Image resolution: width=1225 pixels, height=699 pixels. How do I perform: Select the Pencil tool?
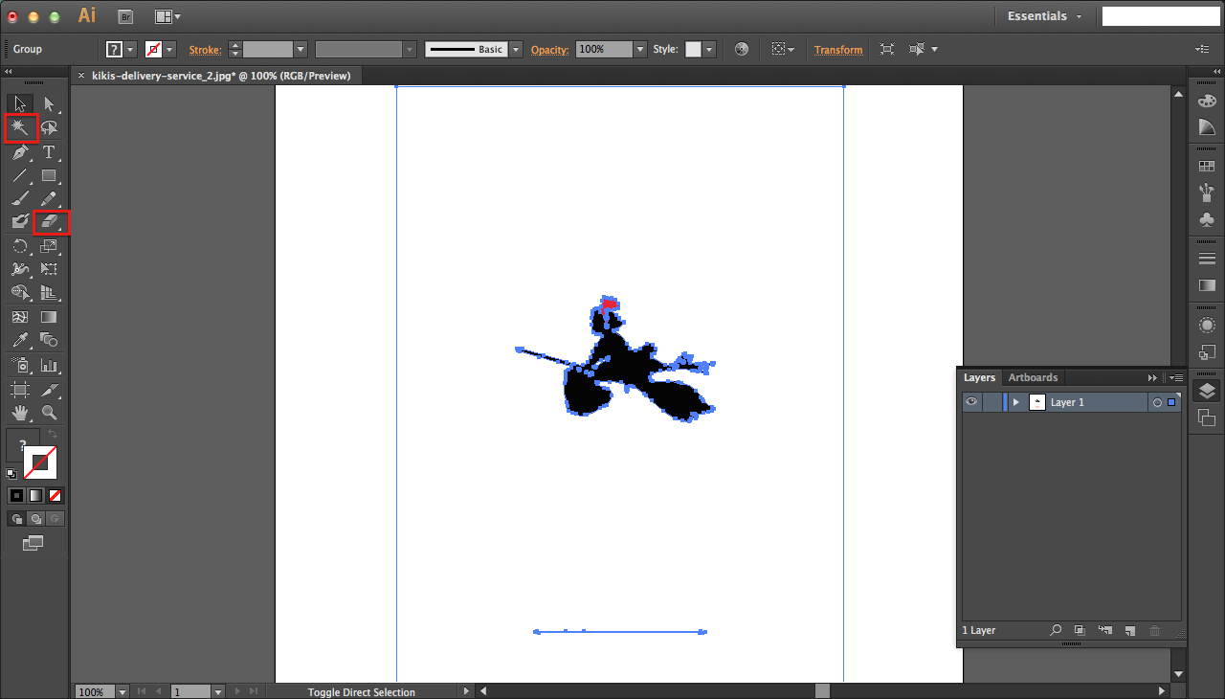(49, 199)
